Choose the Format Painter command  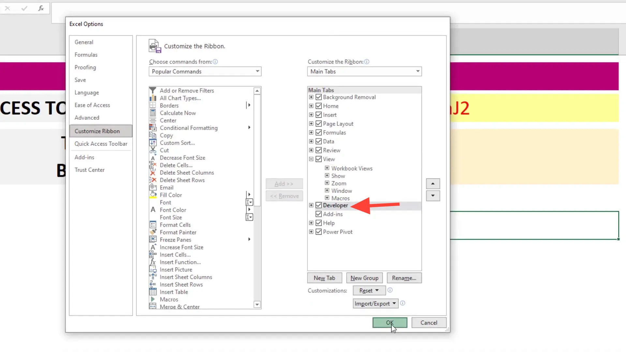(x=178, y=232)
